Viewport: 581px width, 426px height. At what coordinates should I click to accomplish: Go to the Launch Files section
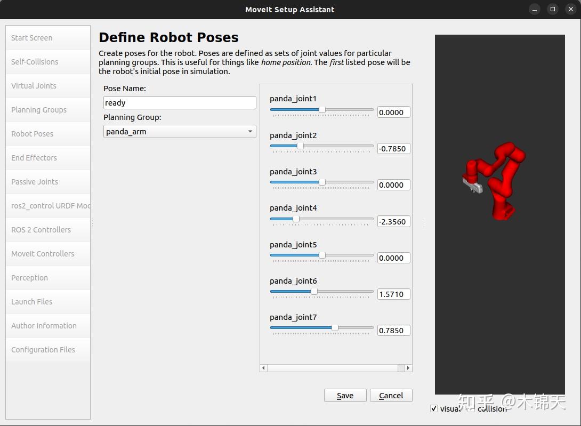click(x=30, y=302)
